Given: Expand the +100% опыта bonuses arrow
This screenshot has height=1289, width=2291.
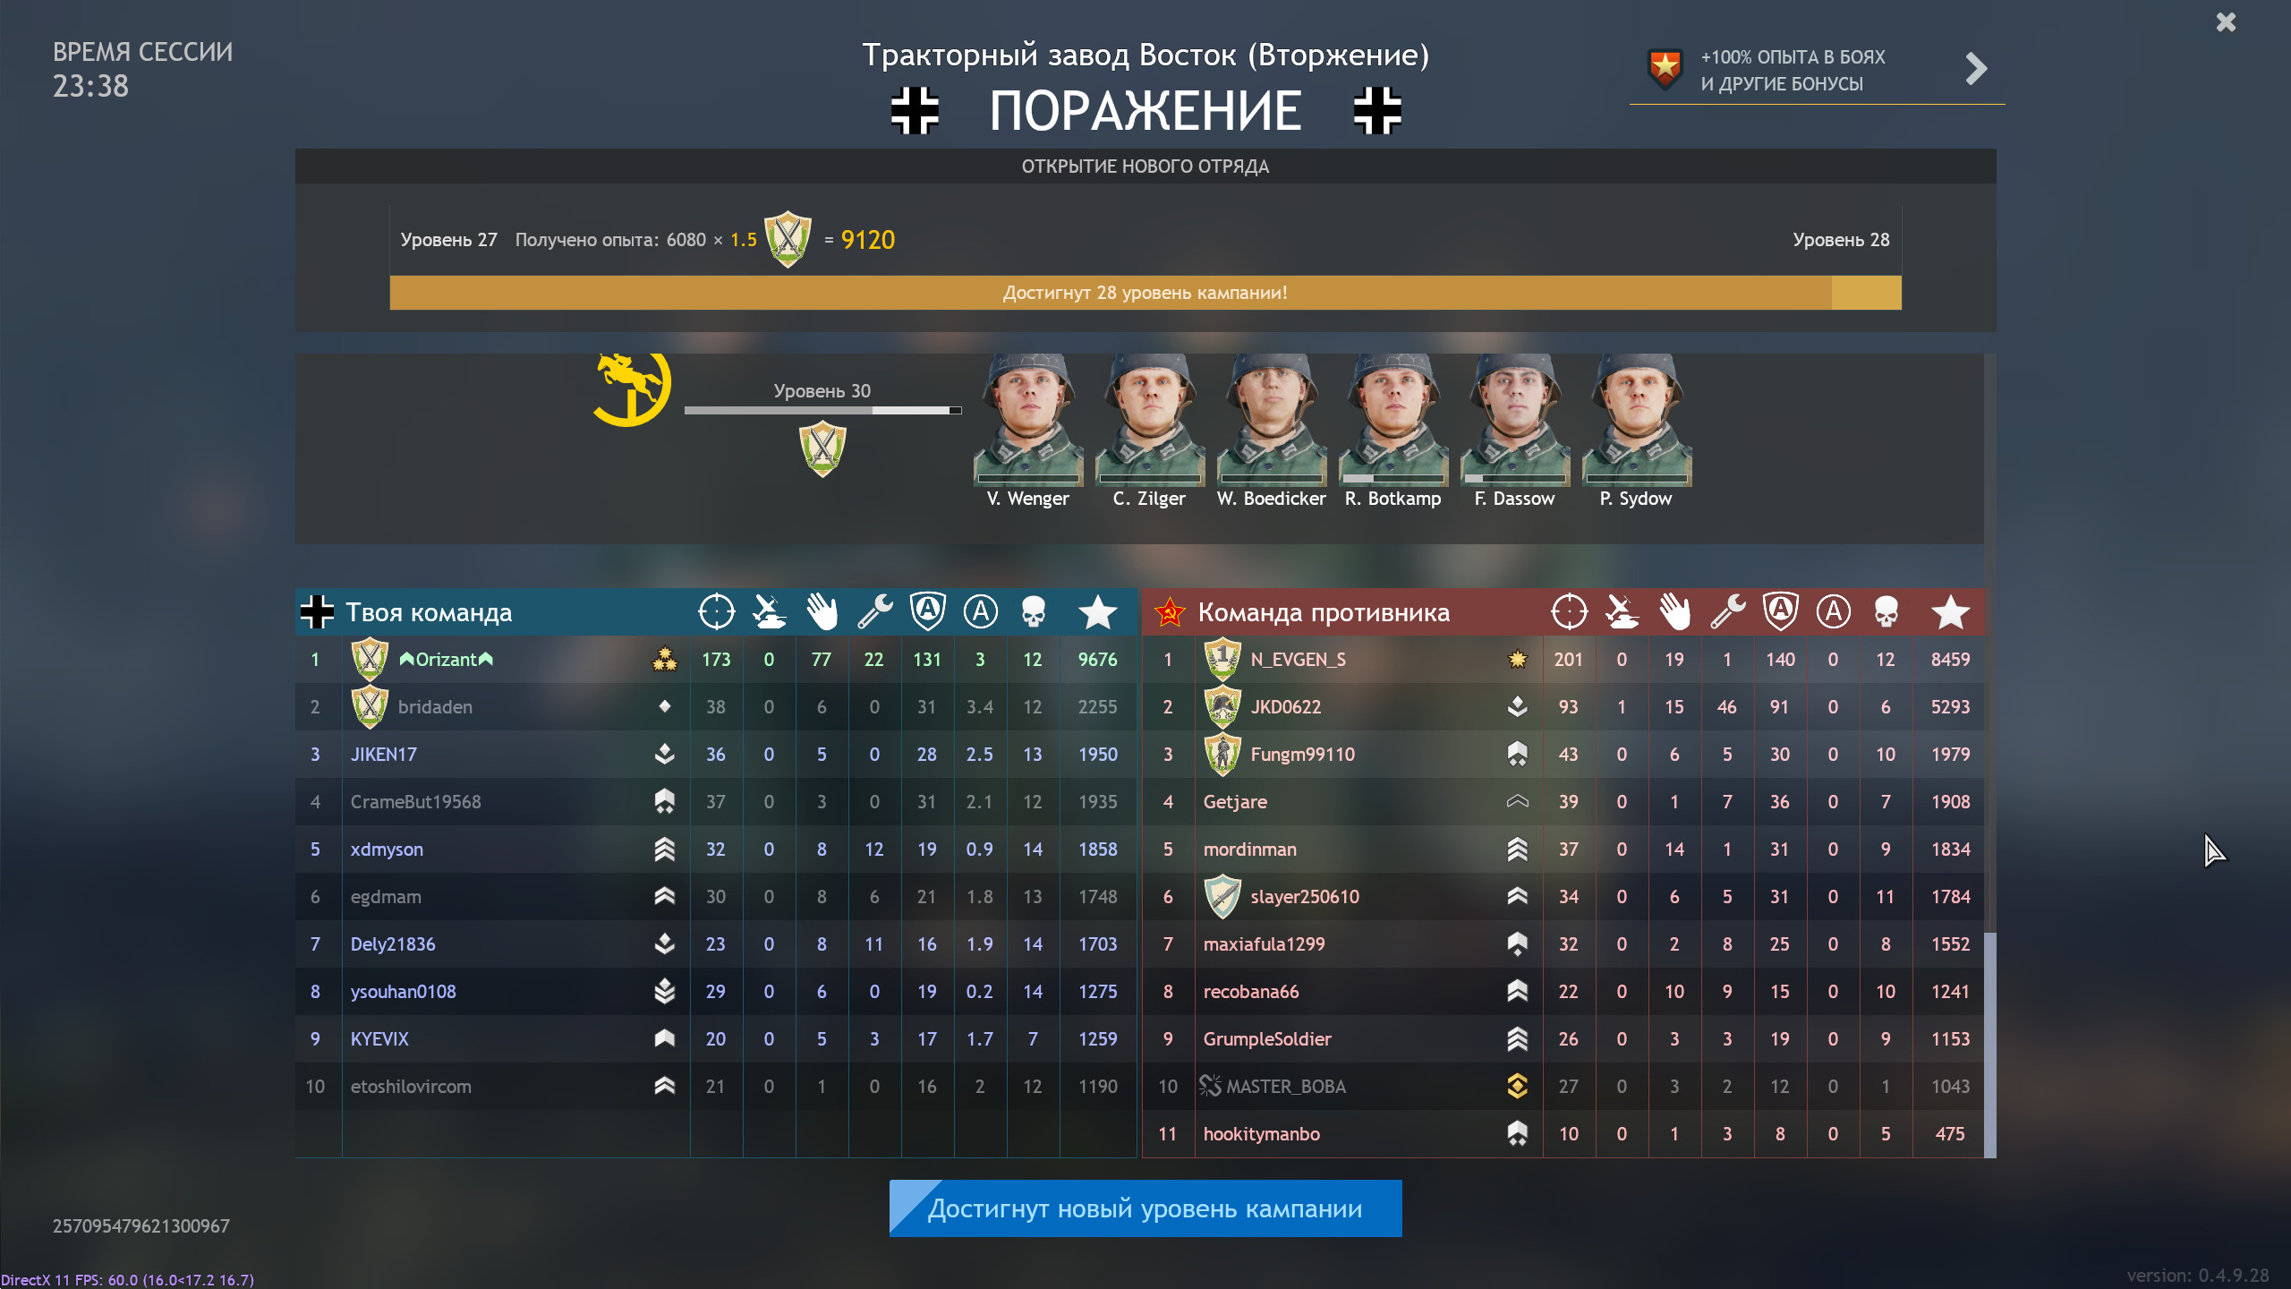Looking at the screenshot, I should tap(1976, 69).
